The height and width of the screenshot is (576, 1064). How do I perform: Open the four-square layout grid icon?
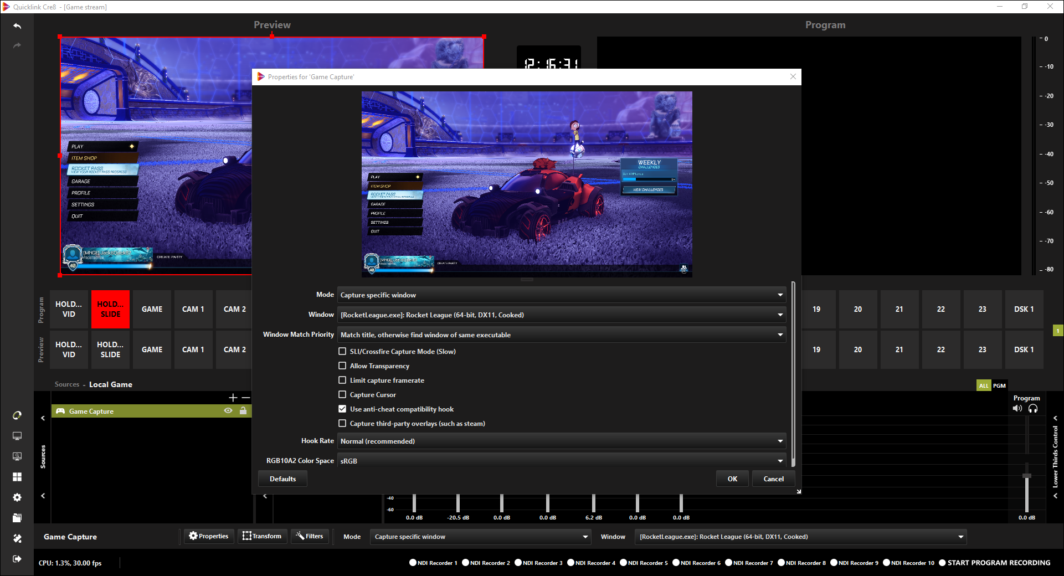(x=17, y=477)
